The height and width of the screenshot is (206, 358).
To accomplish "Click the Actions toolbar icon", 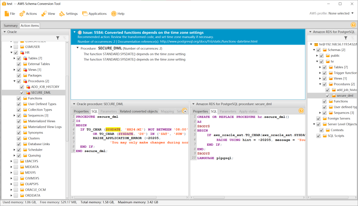I will point(22,14).
